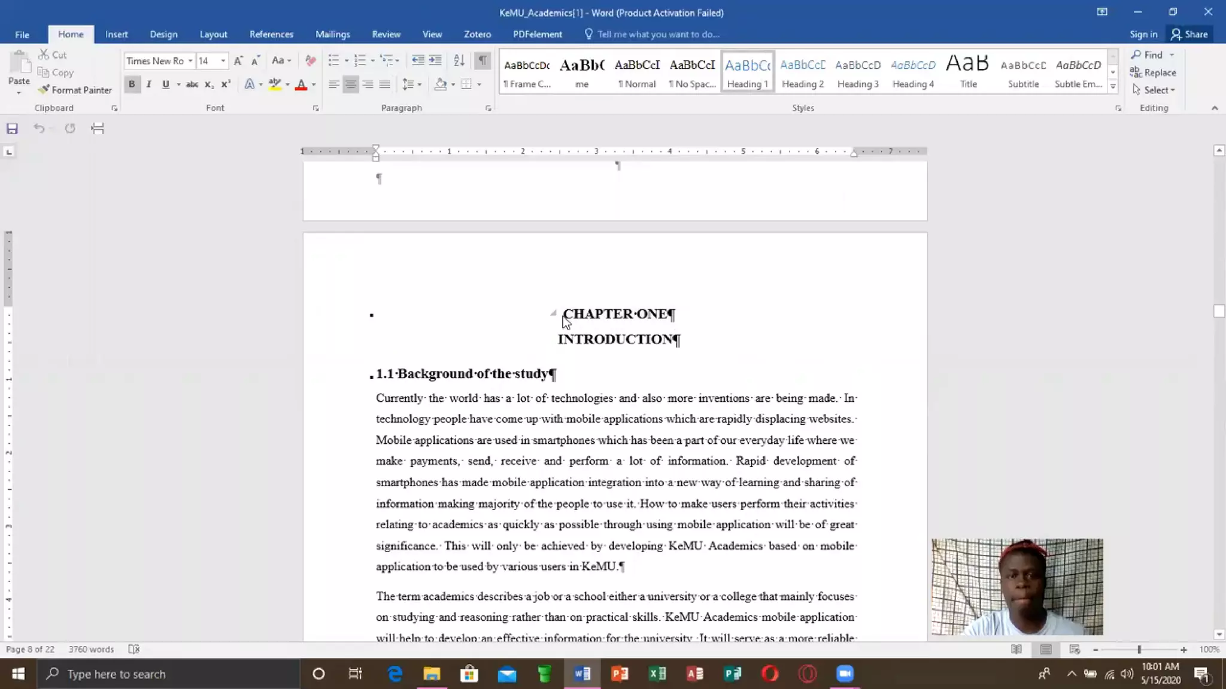This screenshot has height=689, width=1226.
Task: Toggle Underline formatting
Action: coord(166,84)
